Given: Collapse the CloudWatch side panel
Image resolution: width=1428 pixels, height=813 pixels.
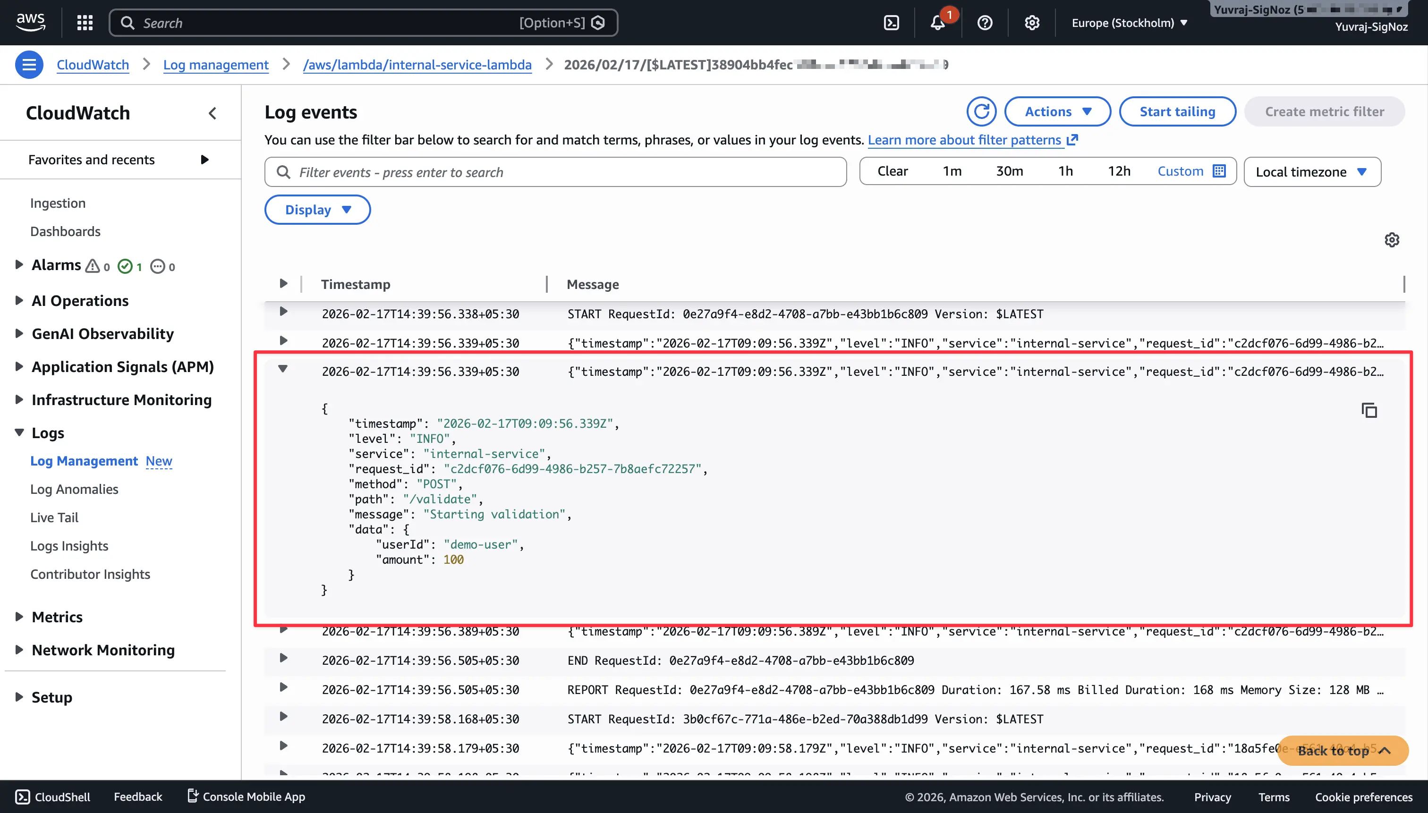Looking at the screenshot, I should tap(213, 113).
